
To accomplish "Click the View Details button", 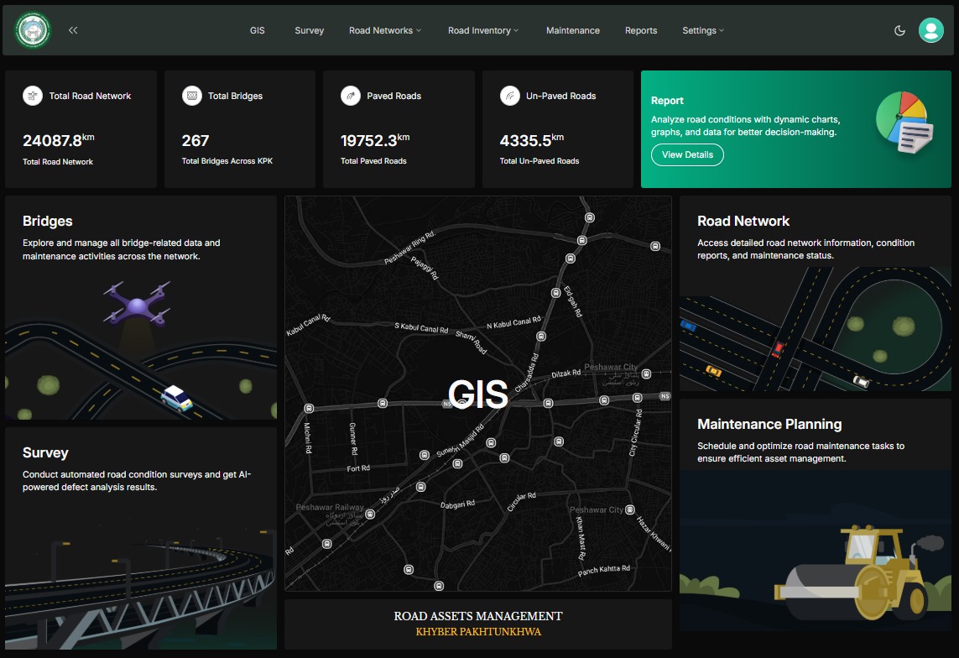I will 687,154.
